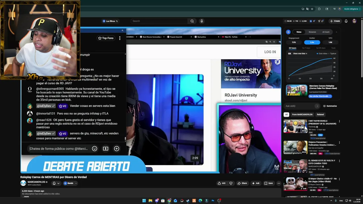
Task: Open Los filtros filter control
Action: [110, 21]
